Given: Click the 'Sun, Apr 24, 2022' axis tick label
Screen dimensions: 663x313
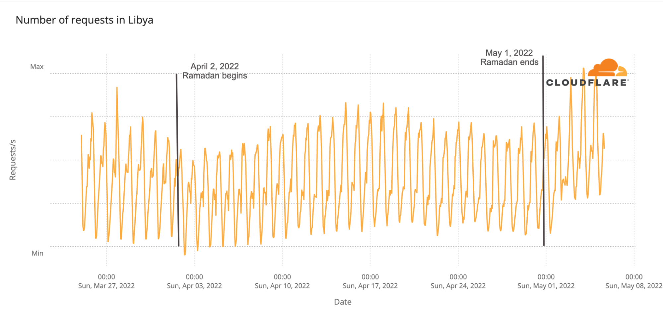Looking at the screenshot, I should tap(458, 286).
